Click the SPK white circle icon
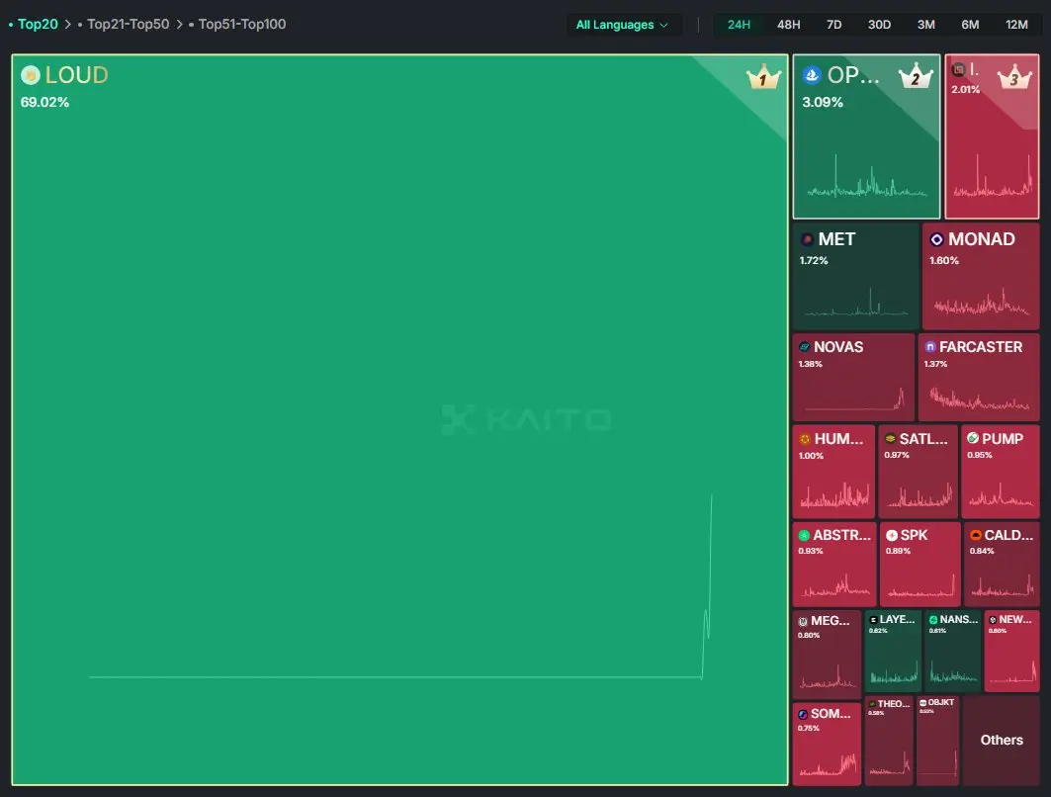This screenshot has width=1051, height=797. pyautogui.click(x=892, y=535)
